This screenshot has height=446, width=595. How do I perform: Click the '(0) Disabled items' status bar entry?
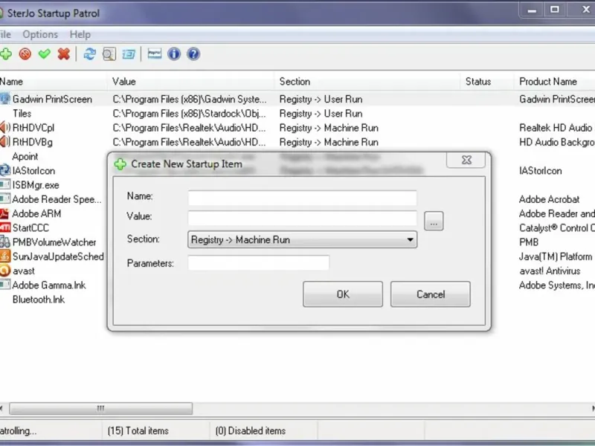click(251, 431)
